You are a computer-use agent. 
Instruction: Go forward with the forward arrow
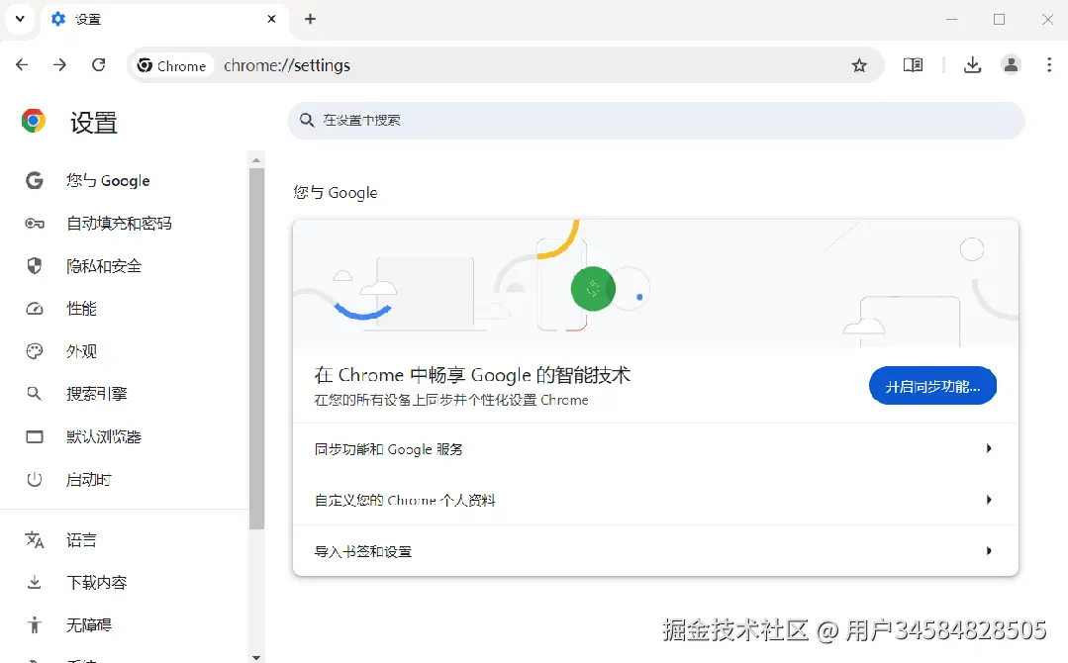(x=60, y=64)
